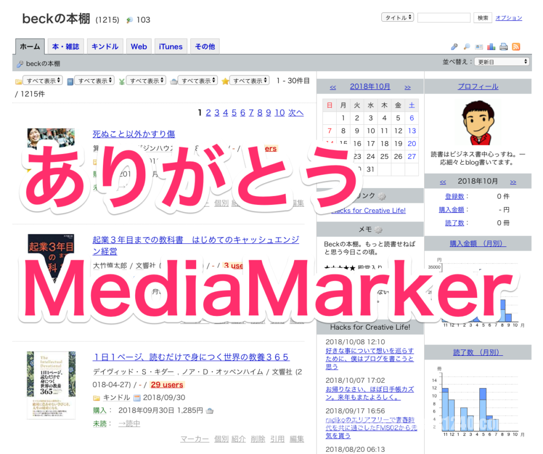The image size is (543, 454).
Task: Click the 読了数 monthly bar chart
Action: [x=478, y=402]
